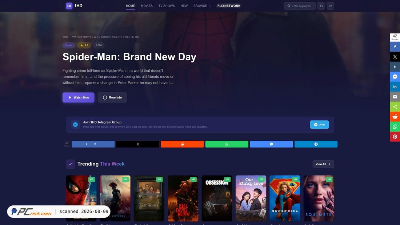The image size is (400, 225).
Task: Share on Pinterest from side bar
Action: pos(395,137)
